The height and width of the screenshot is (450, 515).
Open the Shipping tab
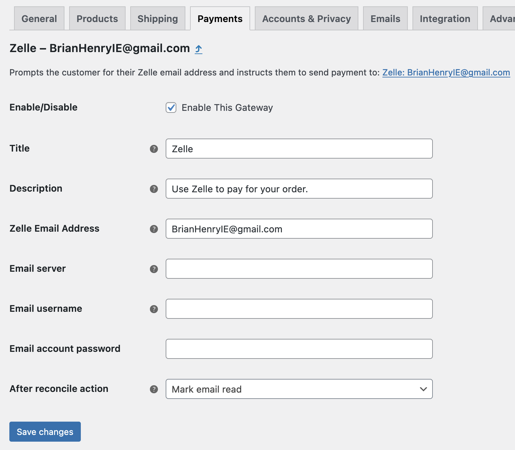(158, 19)
